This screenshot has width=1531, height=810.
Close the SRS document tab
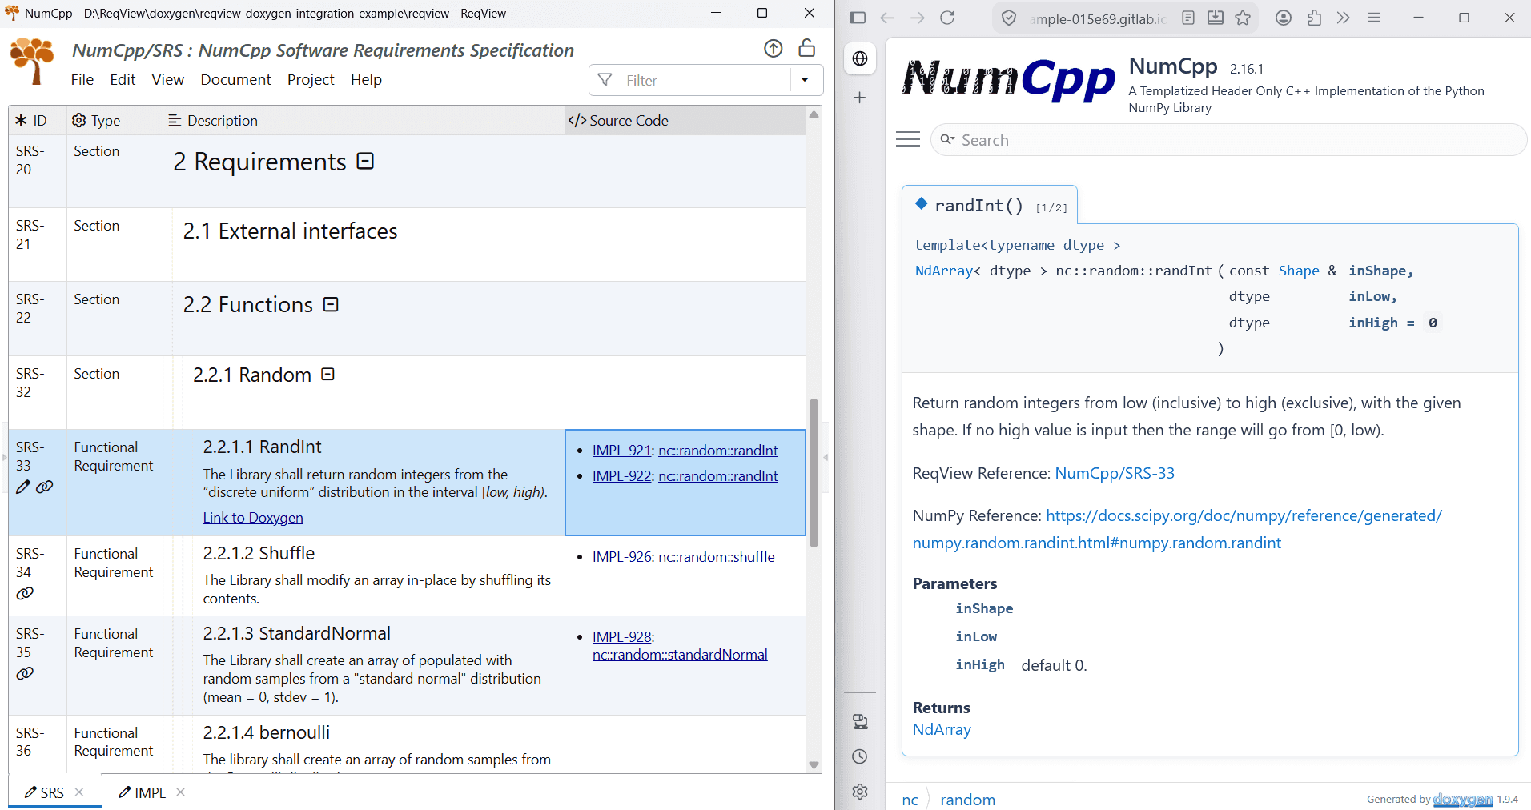tap(79, 792)
